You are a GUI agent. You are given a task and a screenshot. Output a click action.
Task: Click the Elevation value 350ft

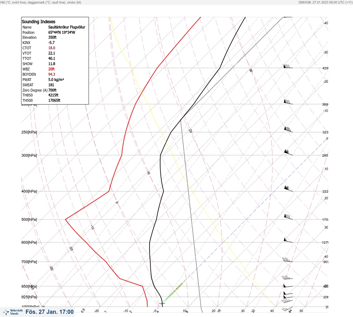pos(52,37)
